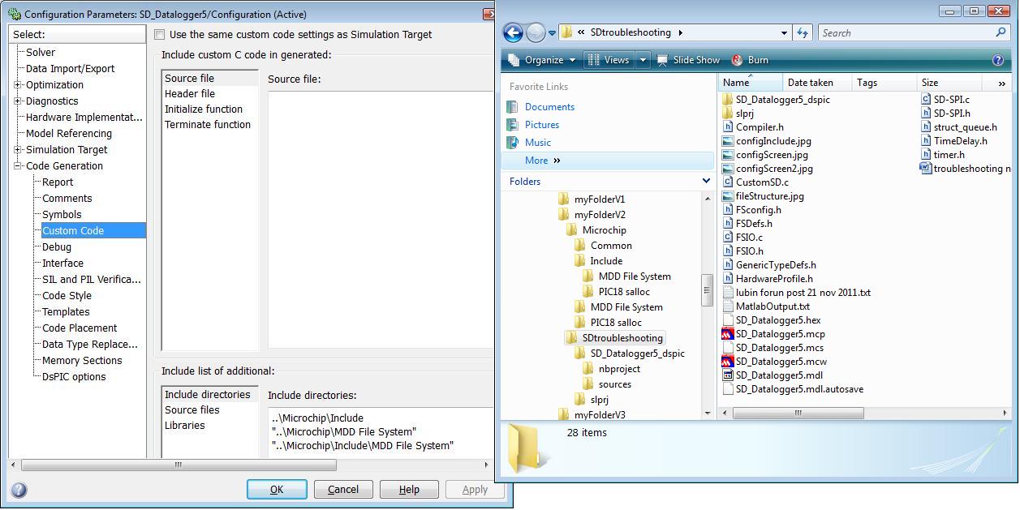Viewport: 1020px width, 510px height.
Task: Select the struct_queue.h file icon
Action: pyautogui.click(x=926, y=127)
